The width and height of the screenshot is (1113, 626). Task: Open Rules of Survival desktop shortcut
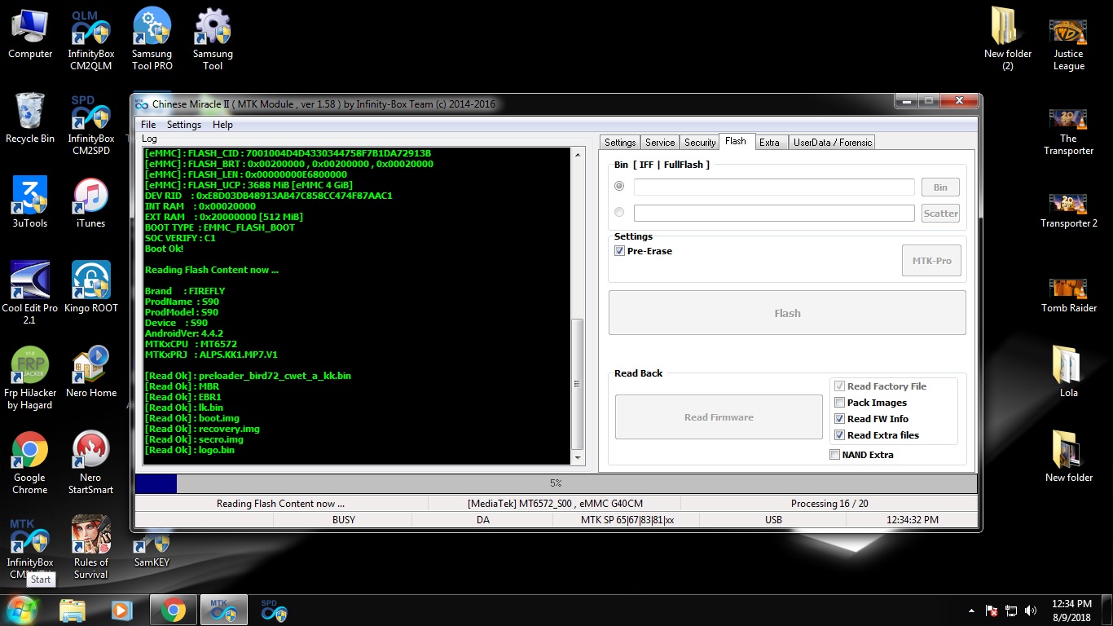[x=90, y=548]
